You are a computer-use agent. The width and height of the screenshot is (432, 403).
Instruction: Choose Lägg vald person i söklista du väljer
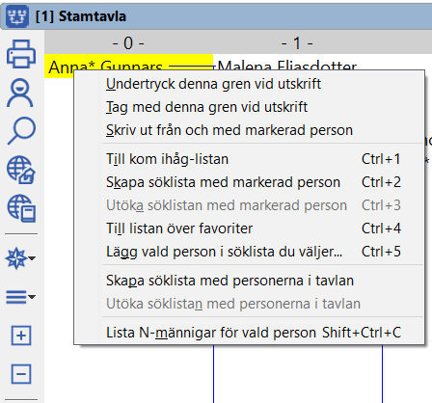(x=249, y=252)
